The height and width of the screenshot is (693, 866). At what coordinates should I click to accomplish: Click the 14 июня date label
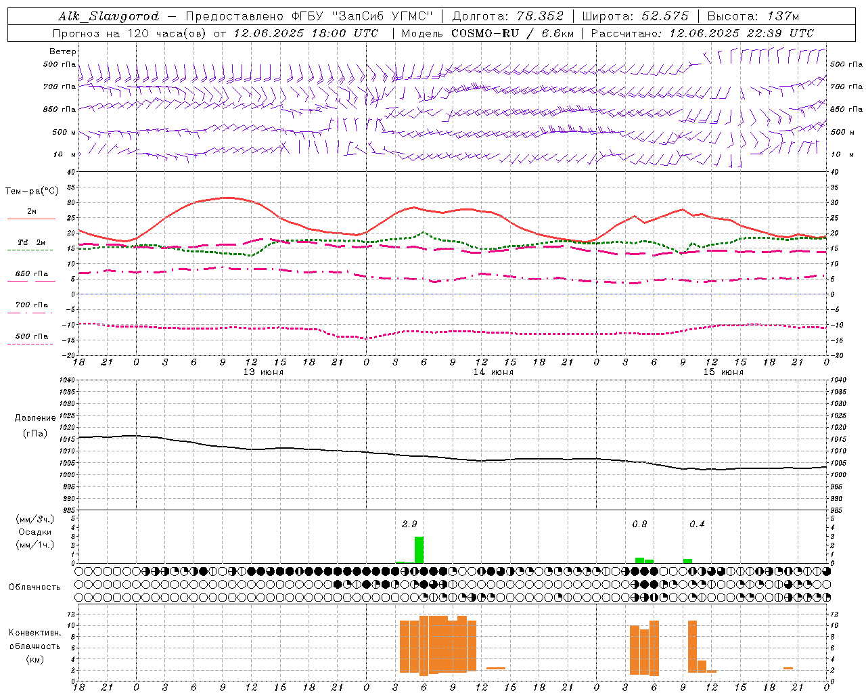tap(493, 372)
